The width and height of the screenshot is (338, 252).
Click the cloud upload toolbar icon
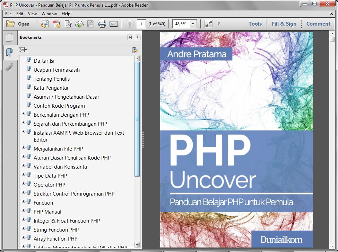pyautogui.click(x=79, y=24)
